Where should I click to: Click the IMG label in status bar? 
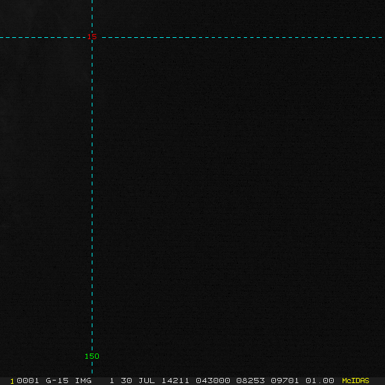(83, 381)
